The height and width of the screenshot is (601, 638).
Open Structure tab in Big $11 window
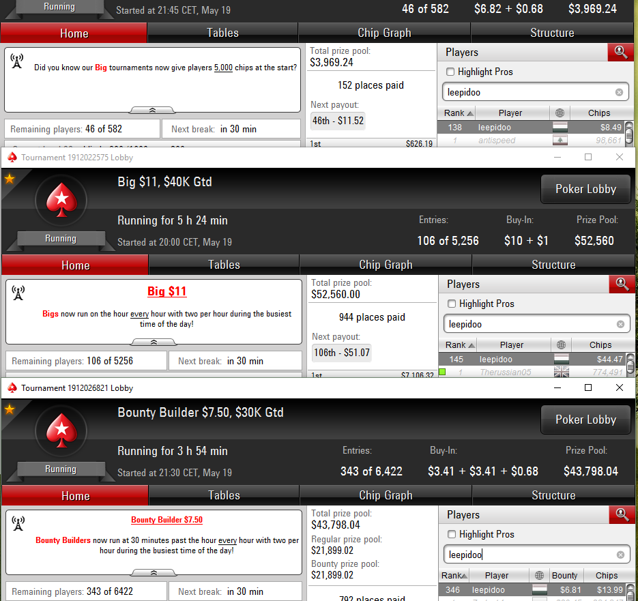click(553, 265)
